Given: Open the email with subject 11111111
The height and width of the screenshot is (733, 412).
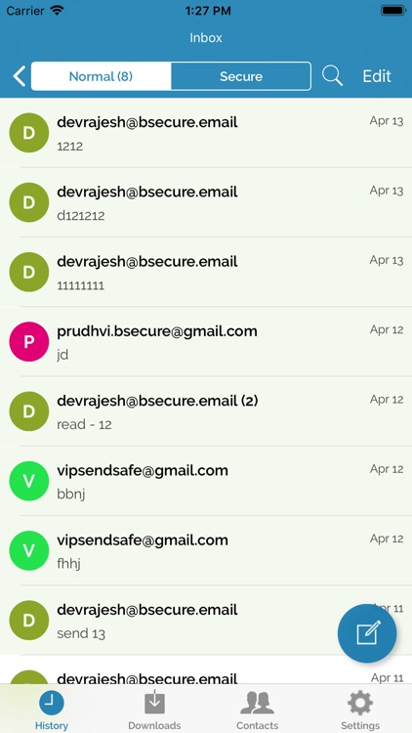Looking at the screenshot, I should (206, 272).
